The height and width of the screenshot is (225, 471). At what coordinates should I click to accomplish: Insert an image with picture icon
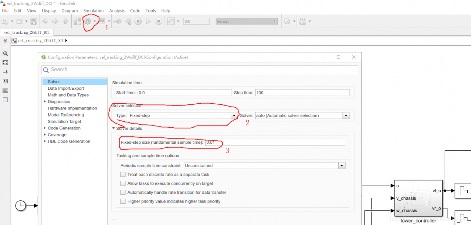(x=5, y=90)
